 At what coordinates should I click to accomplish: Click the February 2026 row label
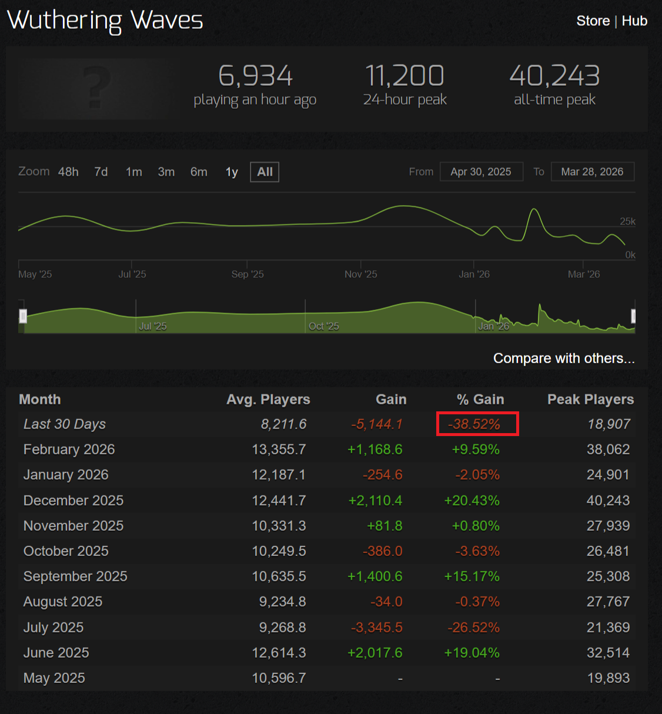coord(69,450)
